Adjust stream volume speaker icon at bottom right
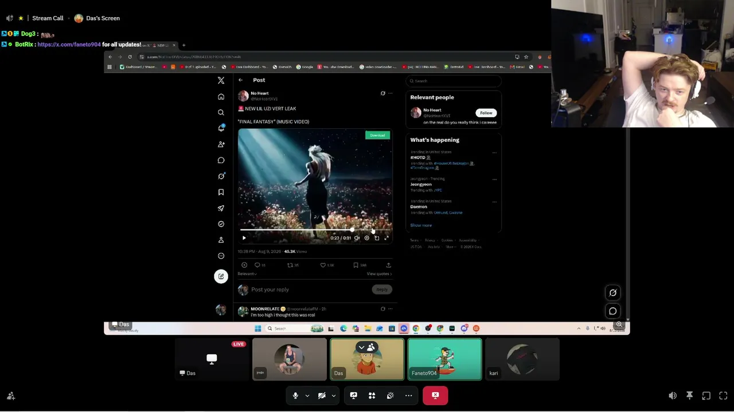This screenshot has width=734, height=412. (673, 395)
